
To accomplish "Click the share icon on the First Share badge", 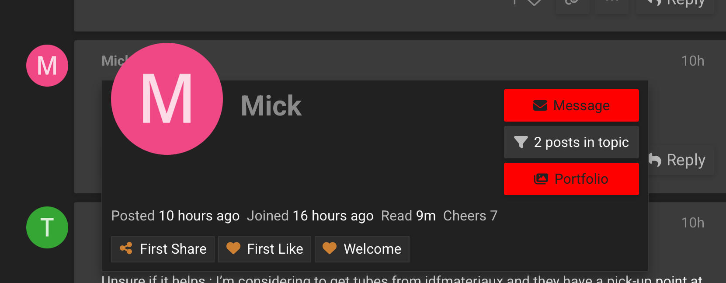I will click(x=126, y=248).
